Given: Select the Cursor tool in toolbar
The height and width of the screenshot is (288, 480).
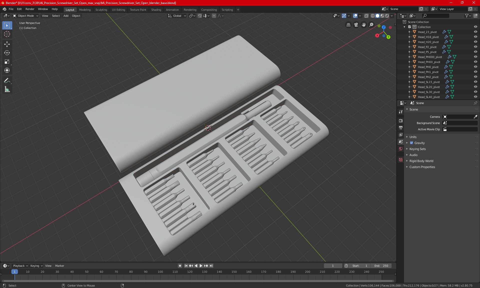Looking at the screenshot, I should (x=7, y=34).
